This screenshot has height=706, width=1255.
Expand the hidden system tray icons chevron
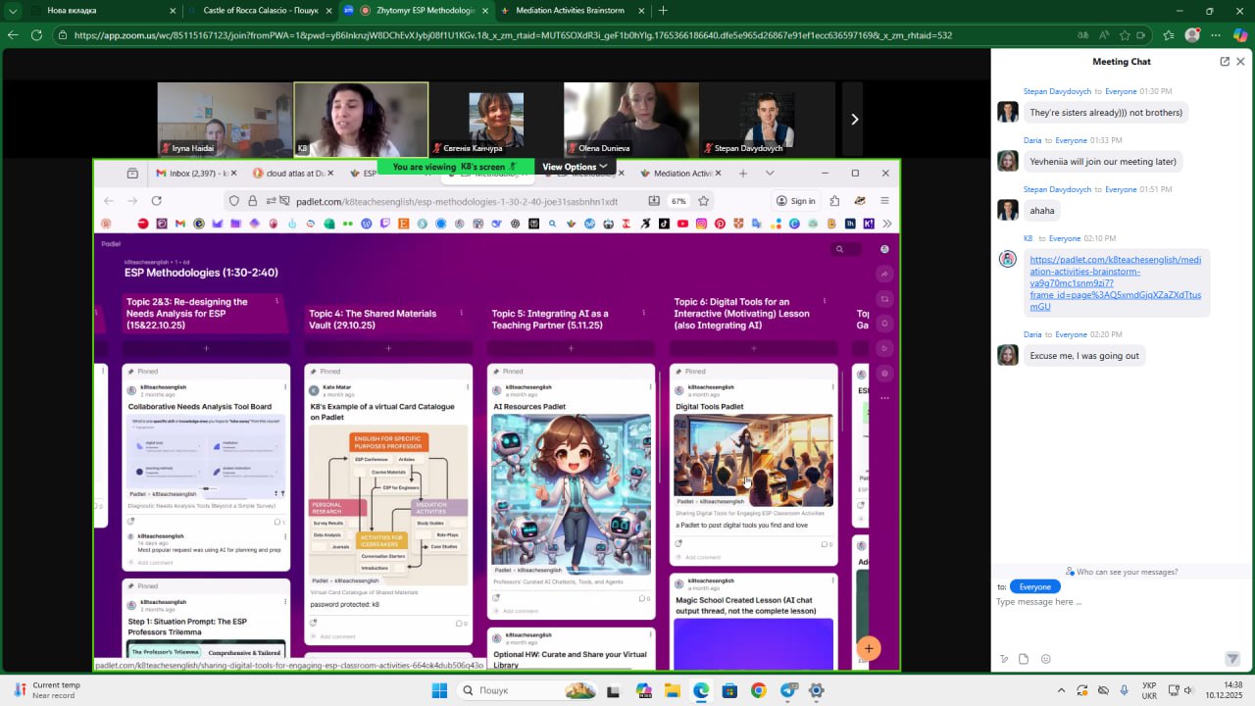click(1061, 690)
